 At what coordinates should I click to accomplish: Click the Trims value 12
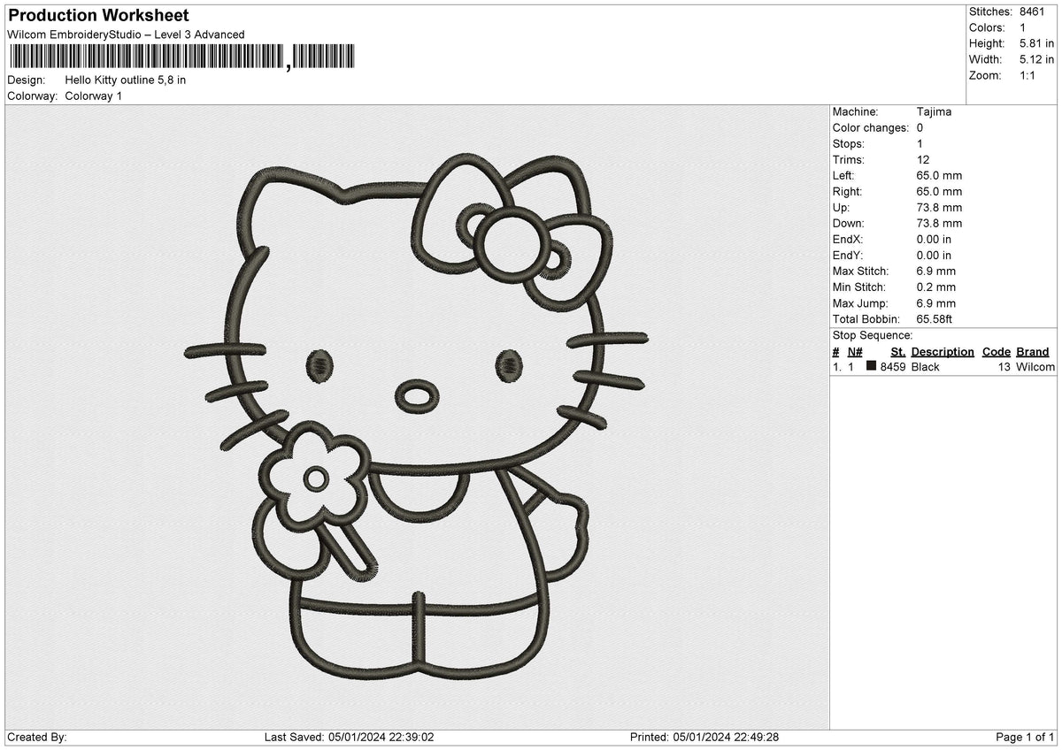tap(924, 159)
